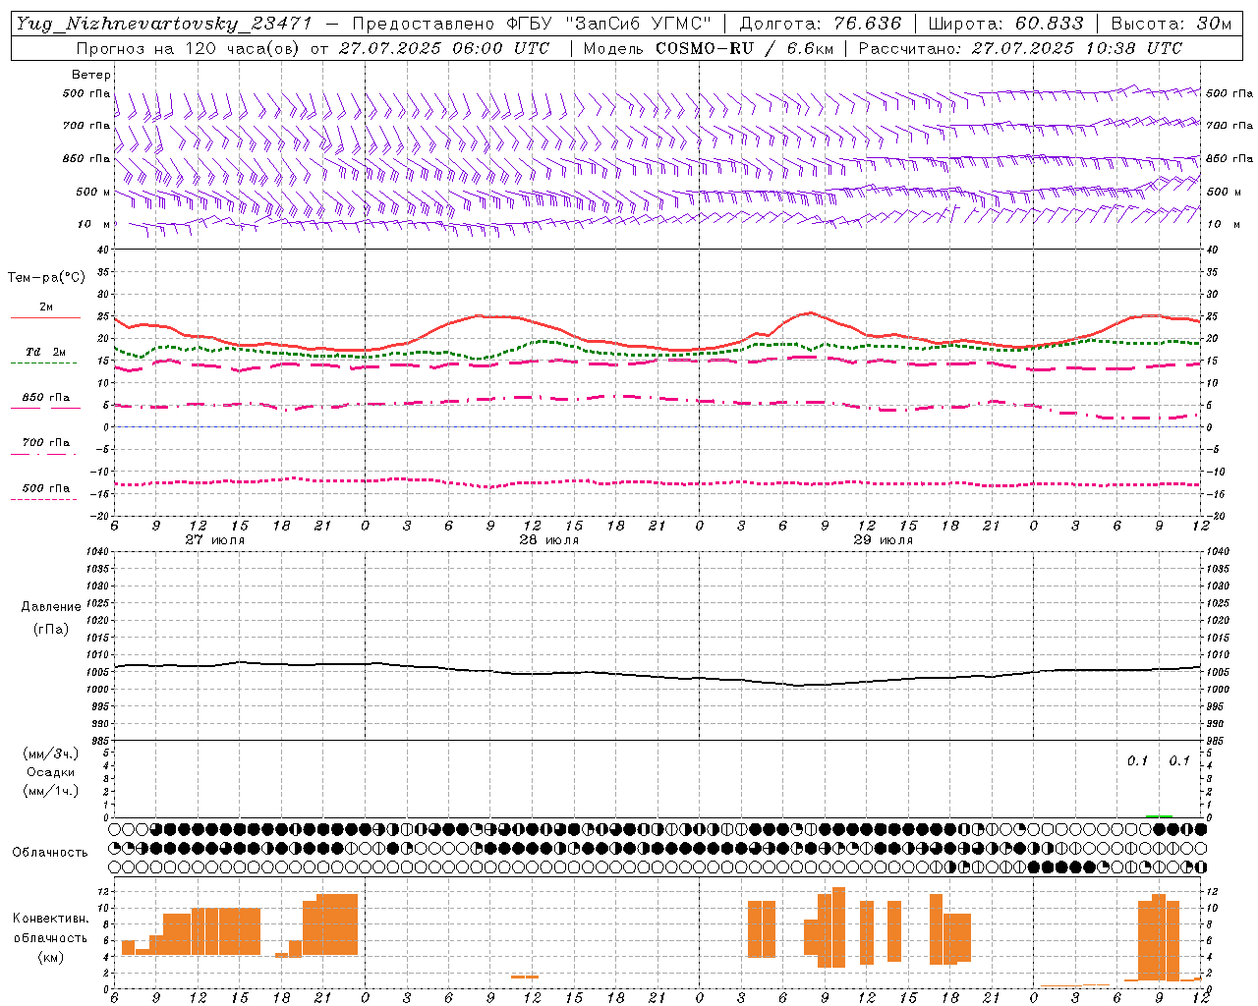The height and width of the screenshot is (1006, 1258).
Task: Click the 850 гПа temperature legend entry
Action: pos(45,398)
